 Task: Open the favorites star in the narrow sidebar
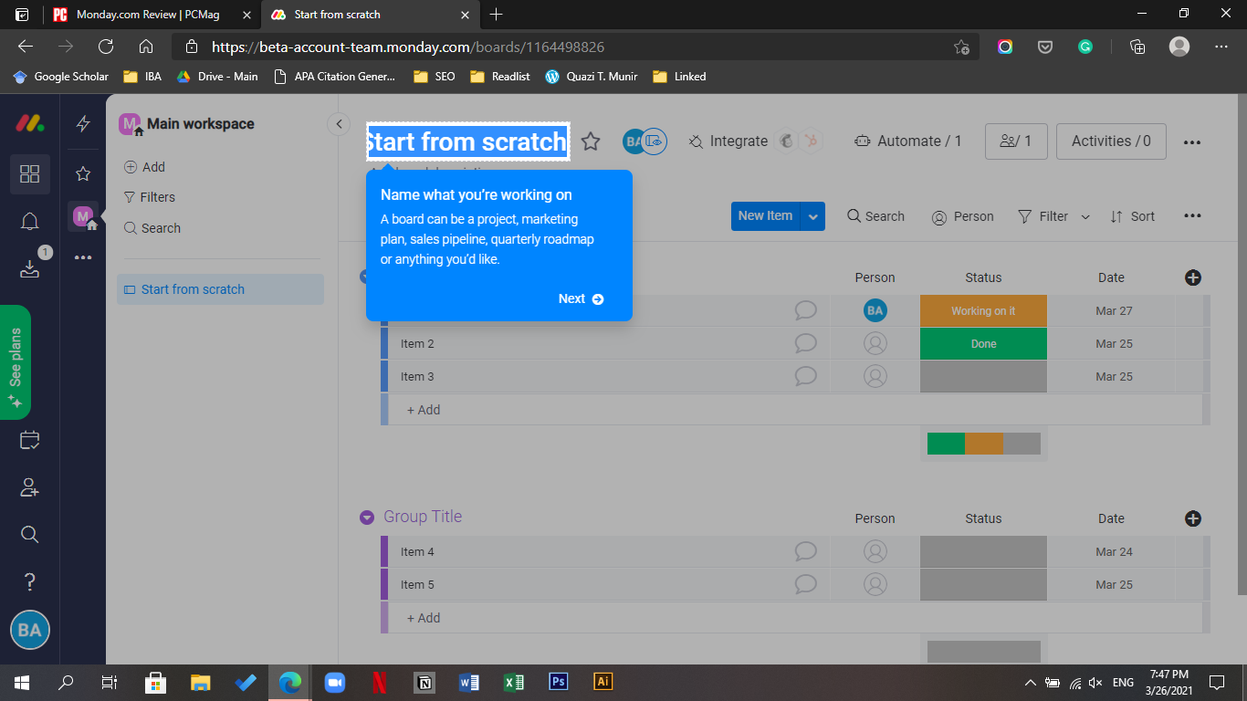pos(83,173)
